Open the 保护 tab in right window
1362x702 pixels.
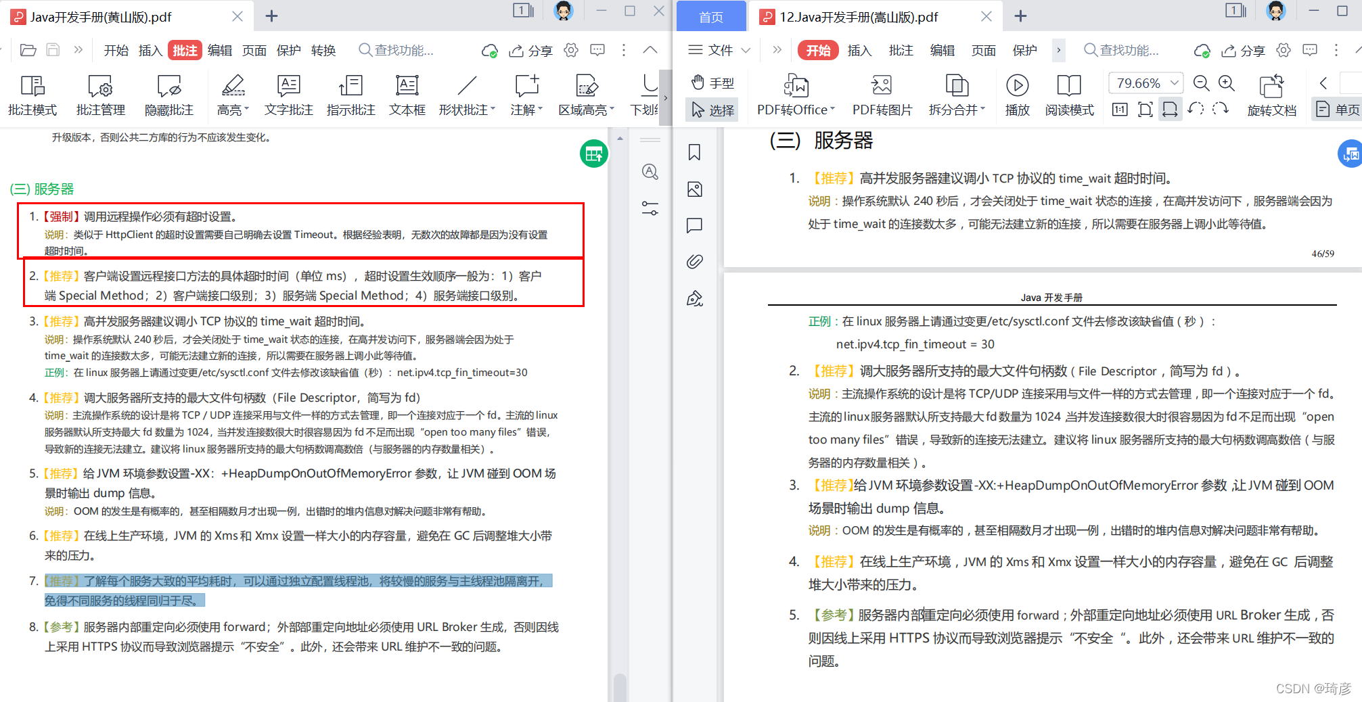pos(1024,51)
